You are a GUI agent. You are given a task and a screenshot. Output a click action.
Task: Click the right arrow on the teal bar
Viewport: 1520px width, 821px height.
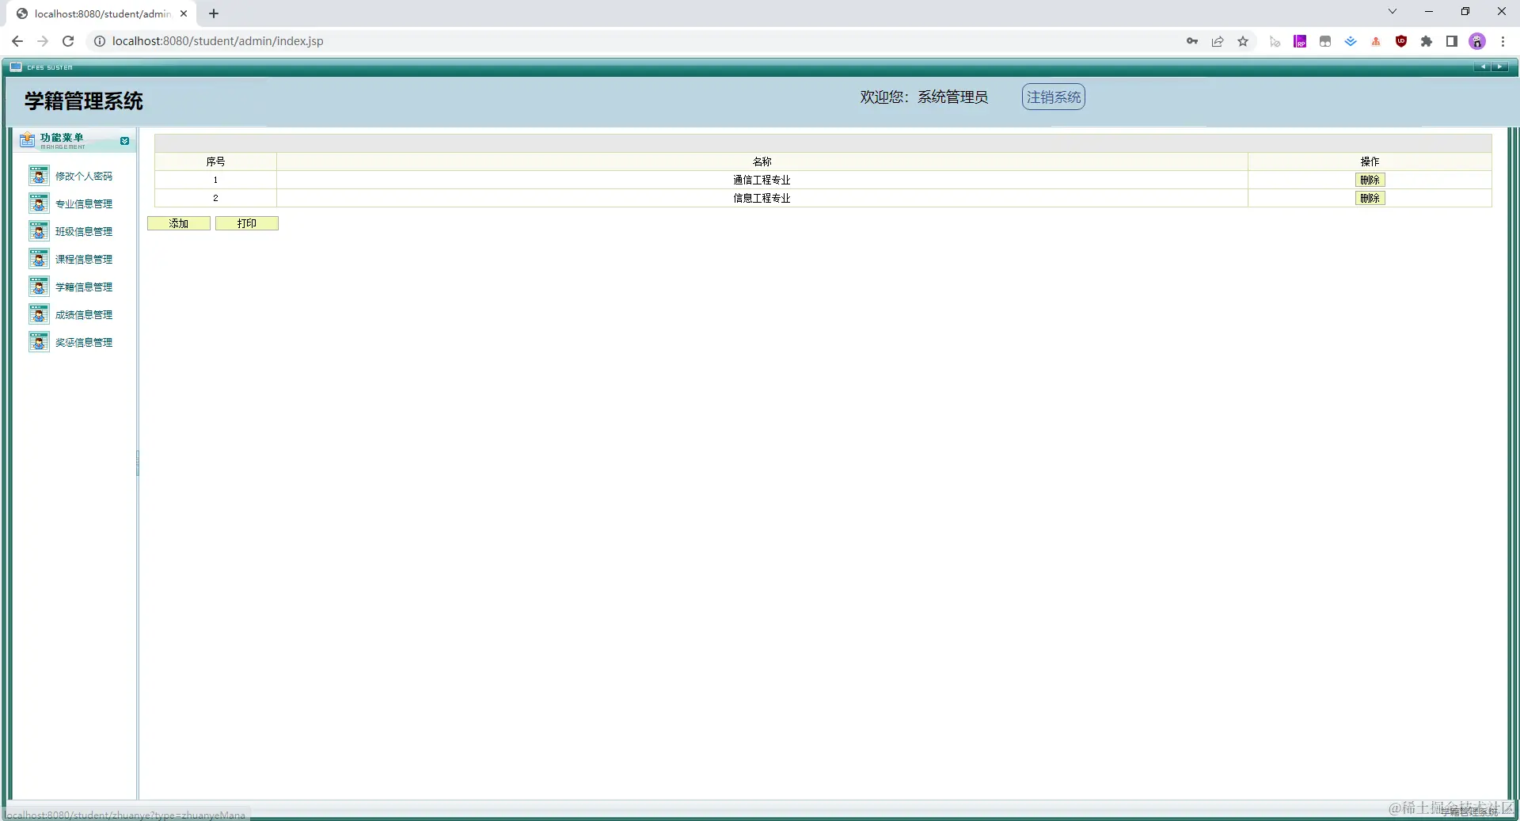[x=1499, y=67]
